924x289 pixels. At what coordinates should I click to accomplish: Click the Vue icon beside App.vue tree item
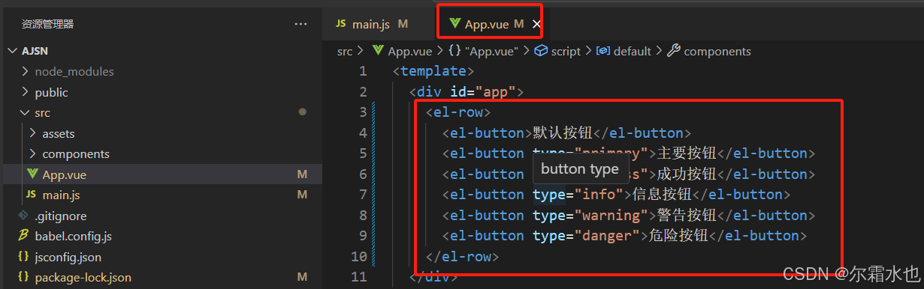[x=32, y=174]
